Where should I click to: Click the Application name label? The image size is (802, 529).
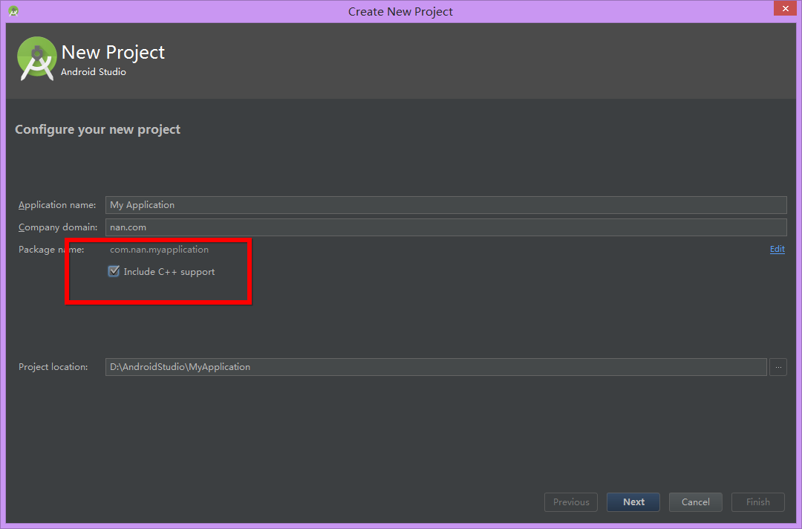click(x=57, y=204)
